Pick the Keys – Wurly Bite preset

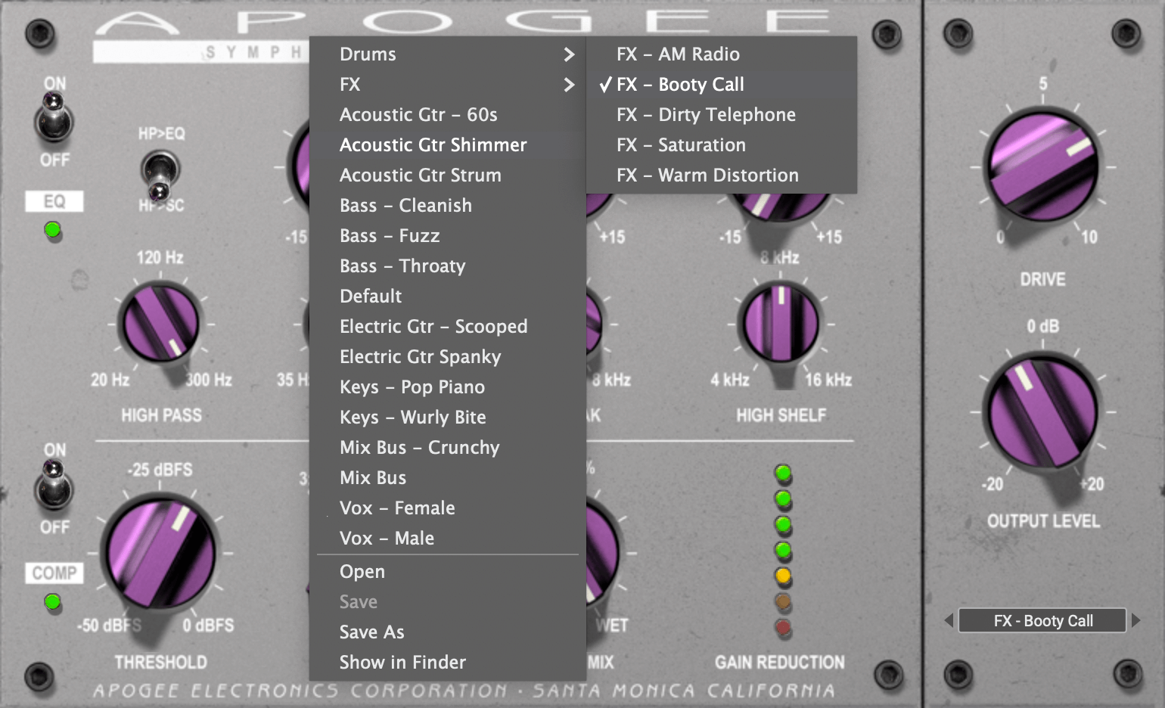tap(448, 418)
